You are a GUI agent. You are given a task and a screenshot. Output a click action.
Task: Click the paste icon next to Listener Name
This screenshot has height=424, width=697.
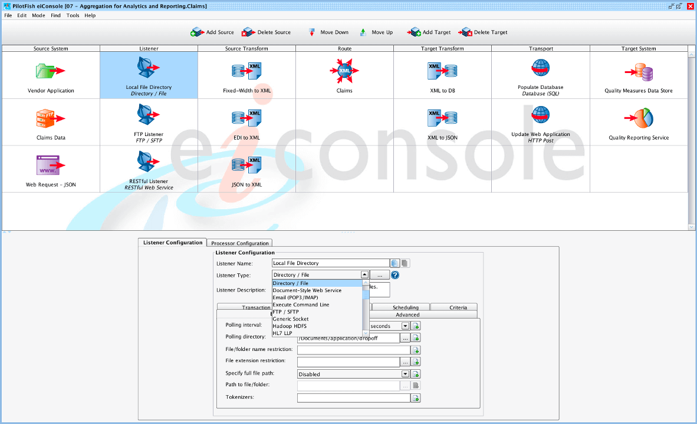coord(405,263)
